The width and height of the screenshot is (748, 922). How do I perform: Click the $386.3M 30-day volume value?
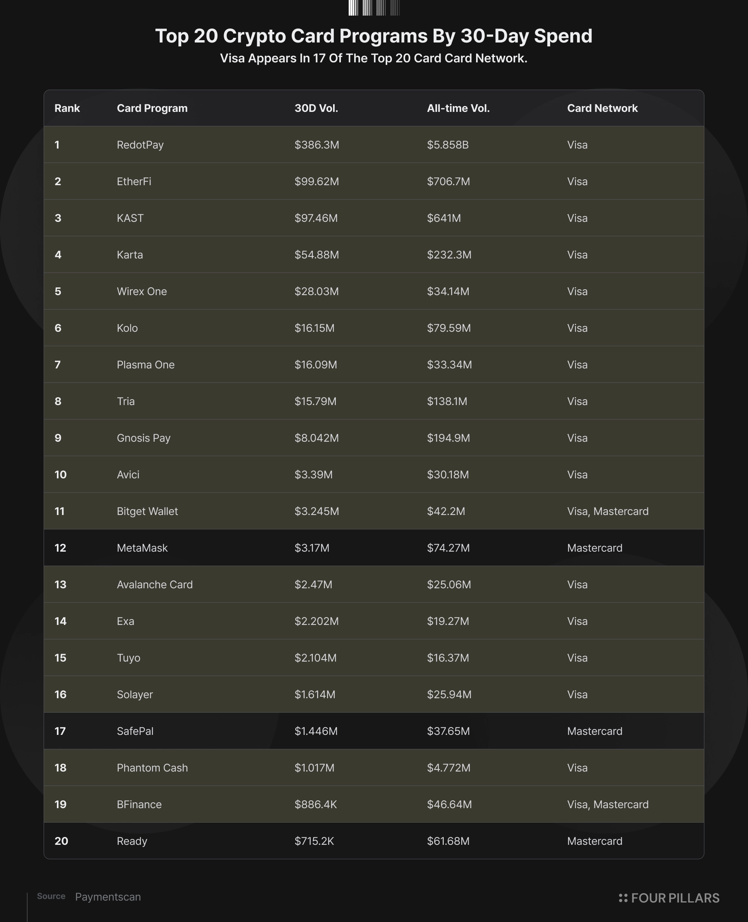[317, 145]
